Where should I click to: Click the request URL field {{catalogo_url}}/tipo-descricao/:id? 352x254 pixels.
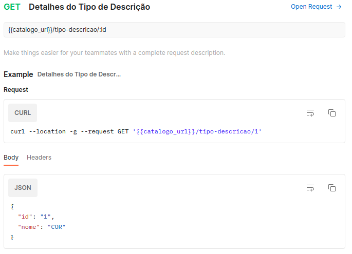click(174, 30)
